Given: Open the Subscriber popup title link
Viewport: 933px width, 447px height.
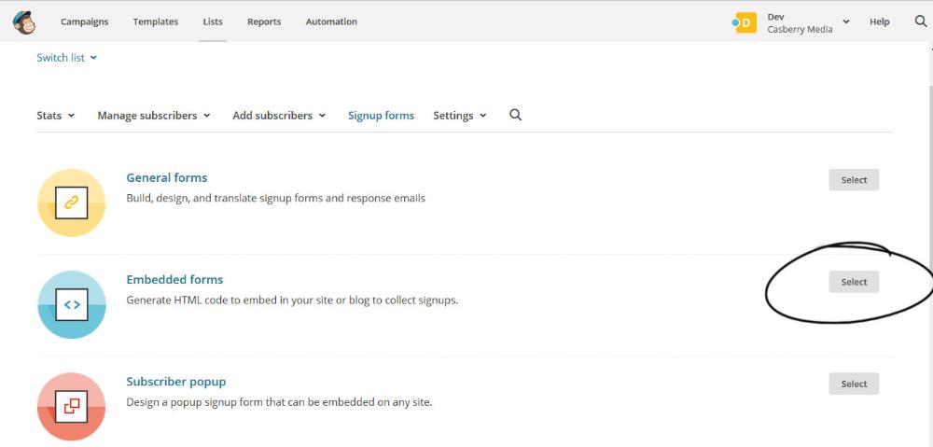Looking at the screenshot, I should tap(176, 382).
